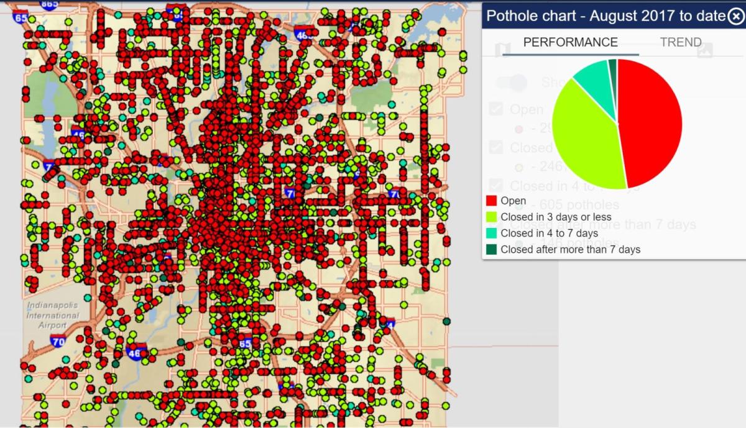Click the dimmed image icon beside the TREND tab
Image resolution: width=746 pixels, height=428 pixels.
click(704, 50)
